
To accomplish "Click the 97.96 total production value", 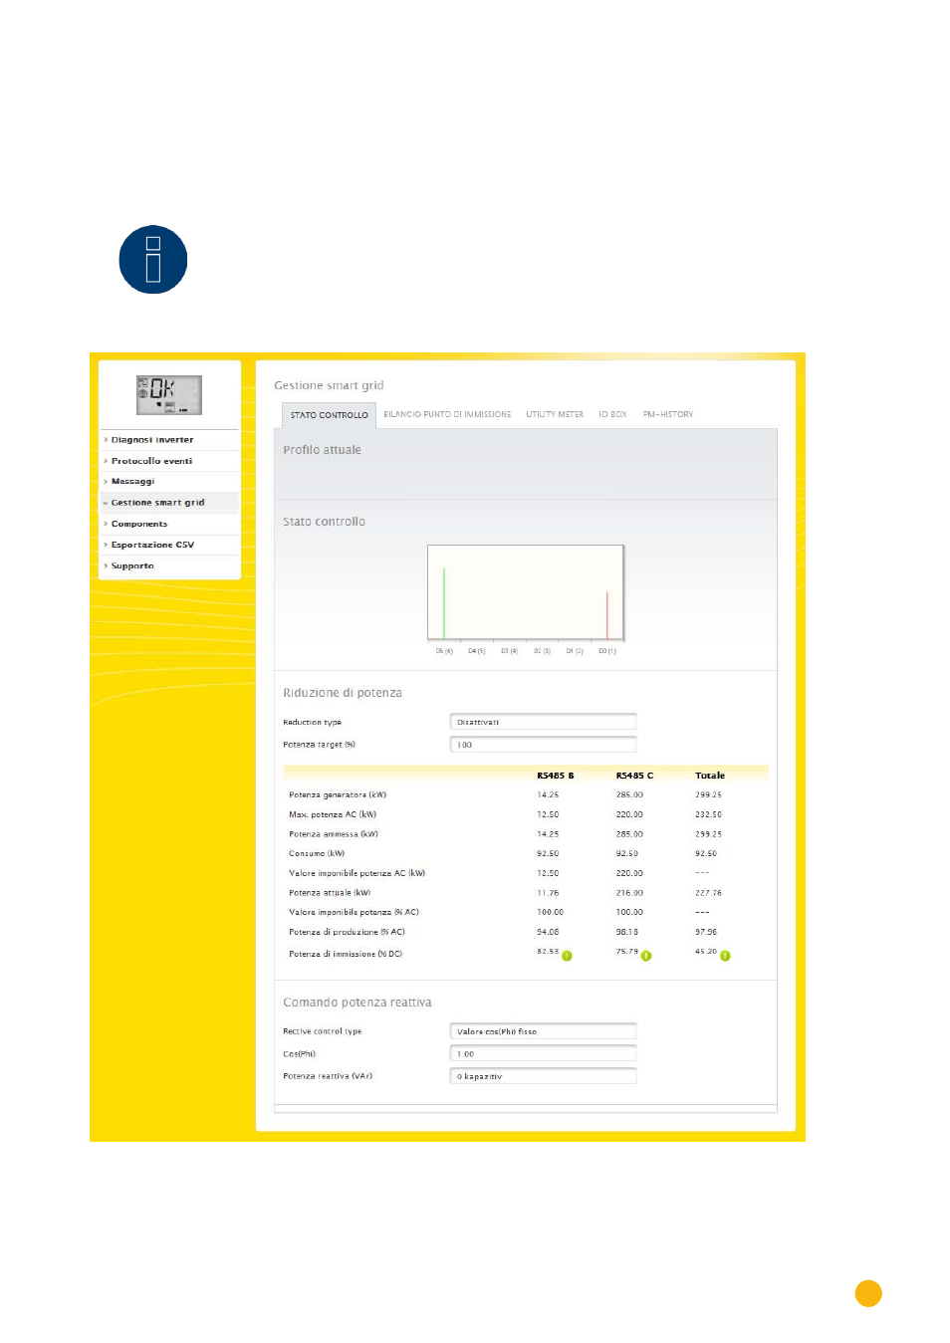I will (x=706, y=932).
